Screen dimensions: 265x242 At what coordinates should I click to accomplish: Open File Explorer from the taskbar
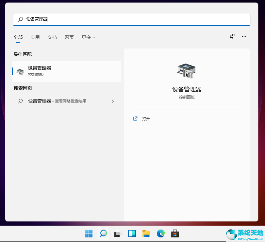pyautogui.click(x=146, y=234)
